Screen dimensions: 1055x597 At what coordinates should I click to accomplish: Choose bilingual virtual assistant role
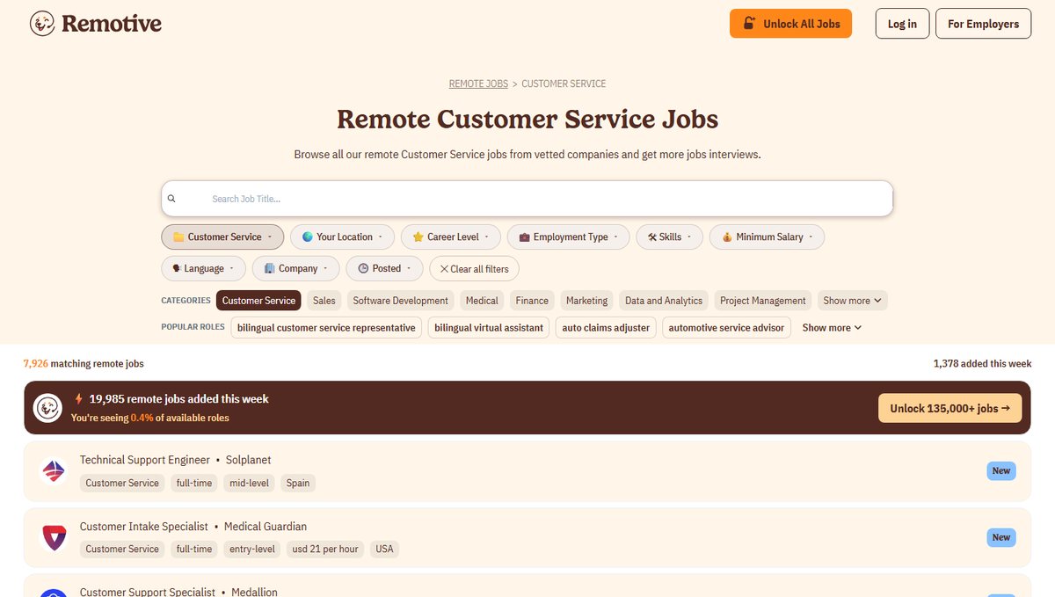coord(489,328)
